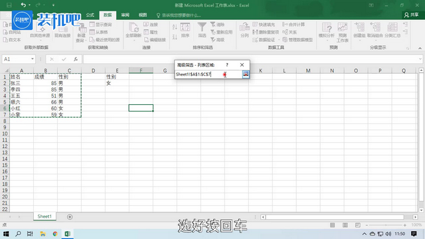Open the 数据验证 (Data Validation) dropdown arrow
Image resolution: width=425 pixels, height=239 pixels.
(279, 40)
